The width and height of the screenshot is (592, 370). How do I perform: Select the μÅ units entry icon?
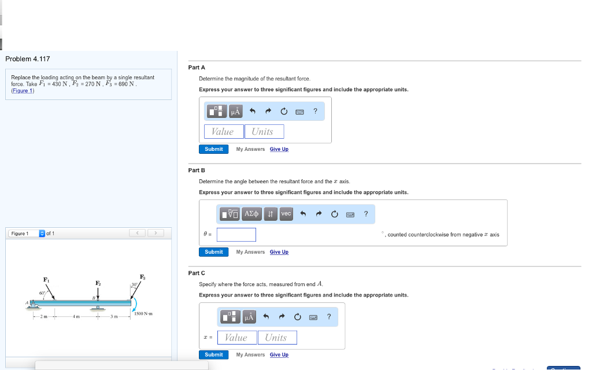coord(235,111)
